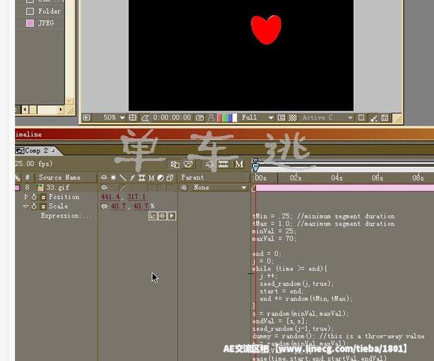Click the motion blur M column header
Viewport: 434px width, 361px height.
151,178
